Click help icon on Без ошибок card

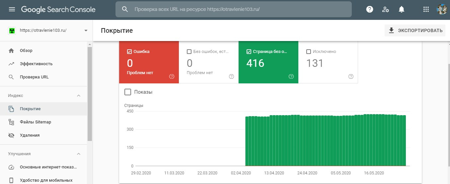pos(231,76)
